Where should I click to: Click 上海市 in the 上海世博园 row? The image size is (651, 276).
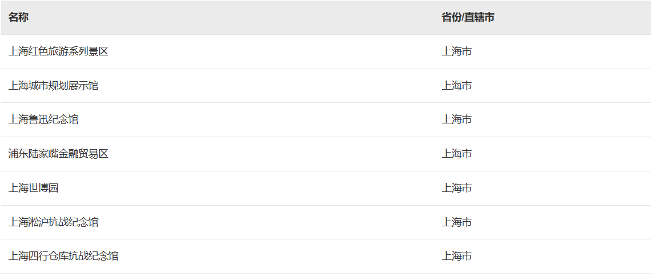click(457, 188)
